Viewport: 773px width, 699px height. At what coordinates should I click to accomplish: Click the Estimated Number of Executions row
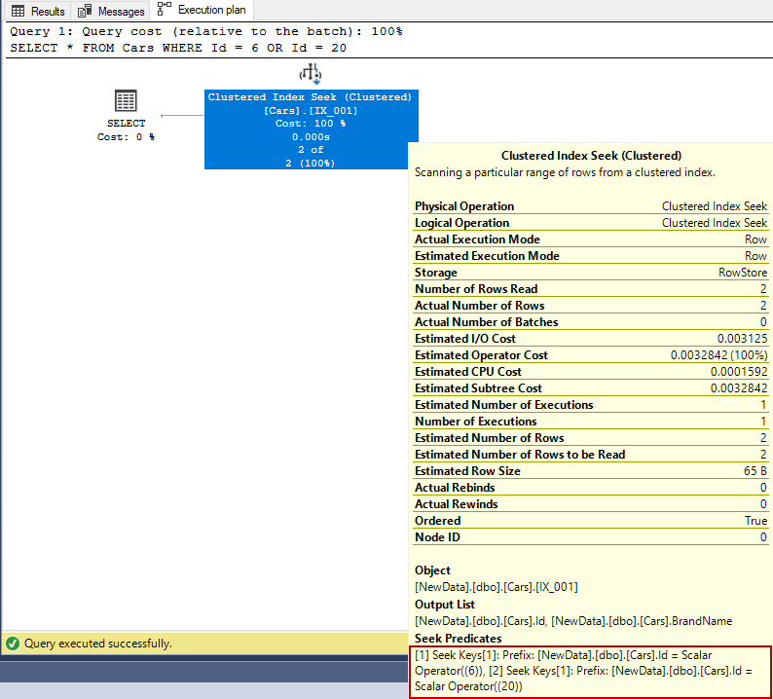(x=591, y=405)
